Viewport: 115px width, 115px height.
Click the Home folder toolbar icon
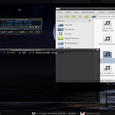93,16
